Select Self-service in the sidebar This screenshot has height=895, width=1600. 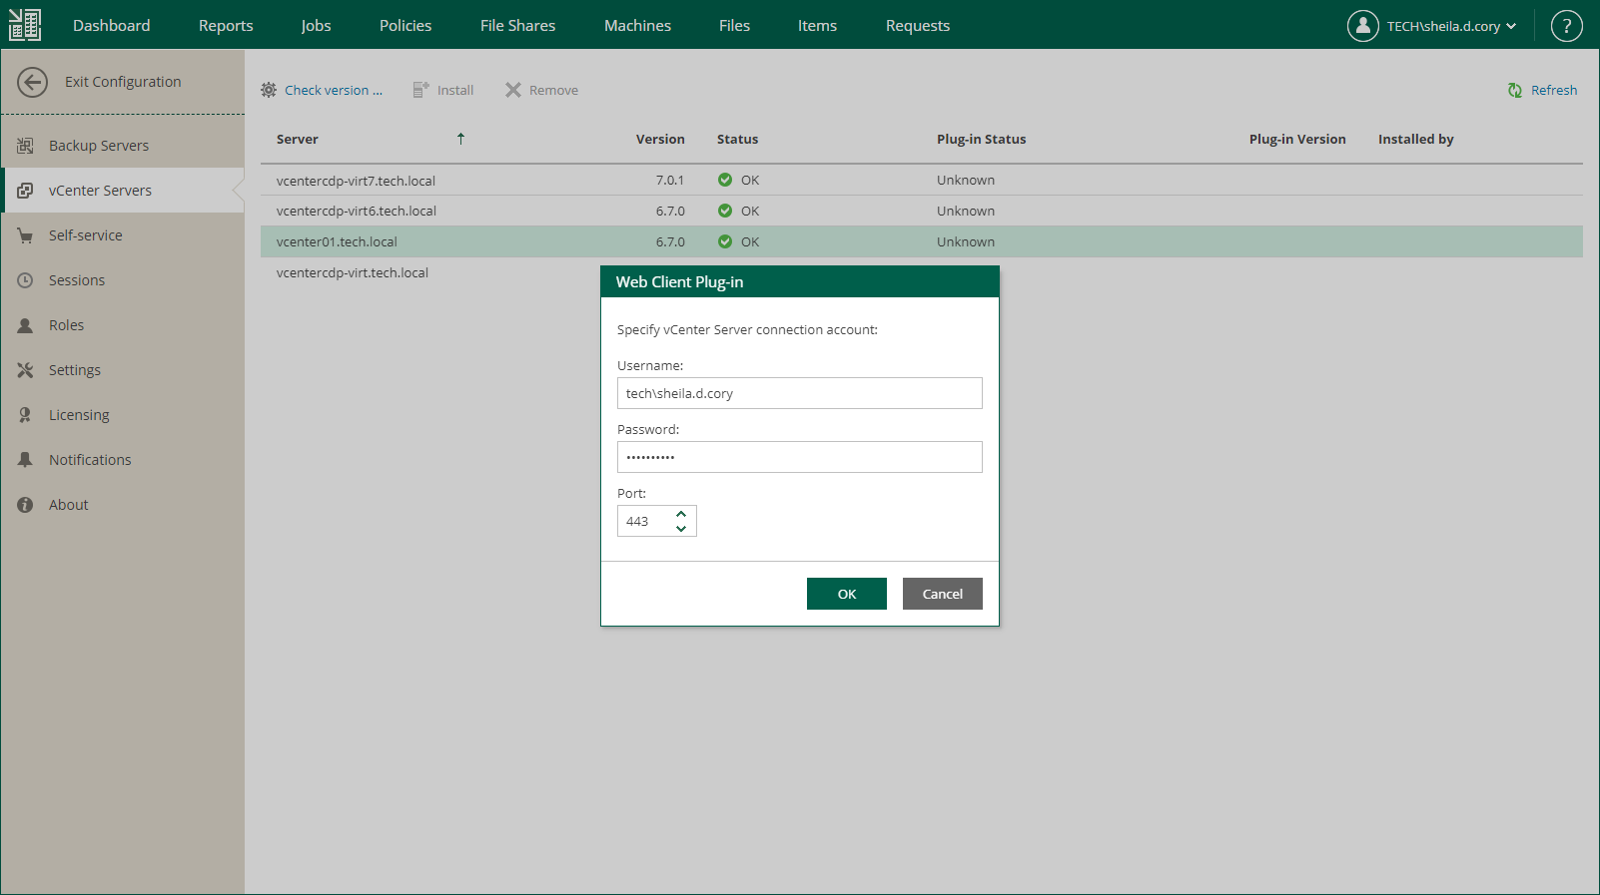coord(123,235)
